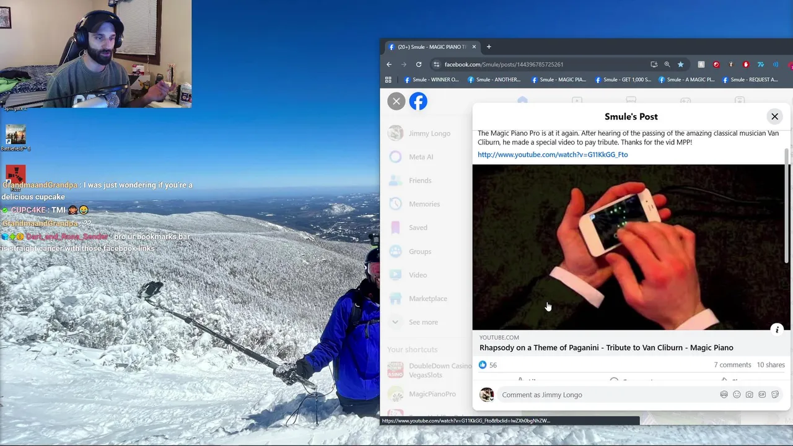
Task: Open Marketplace from the sidebar
Action: 418,299
